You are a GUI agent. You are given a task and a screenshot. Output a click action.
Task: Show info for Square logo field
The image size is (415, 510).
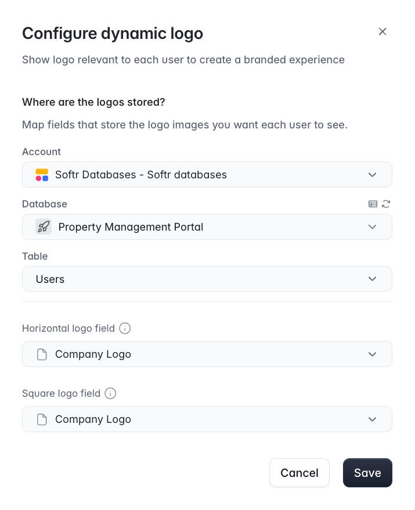pyautogui.click(x=110, y=393)
